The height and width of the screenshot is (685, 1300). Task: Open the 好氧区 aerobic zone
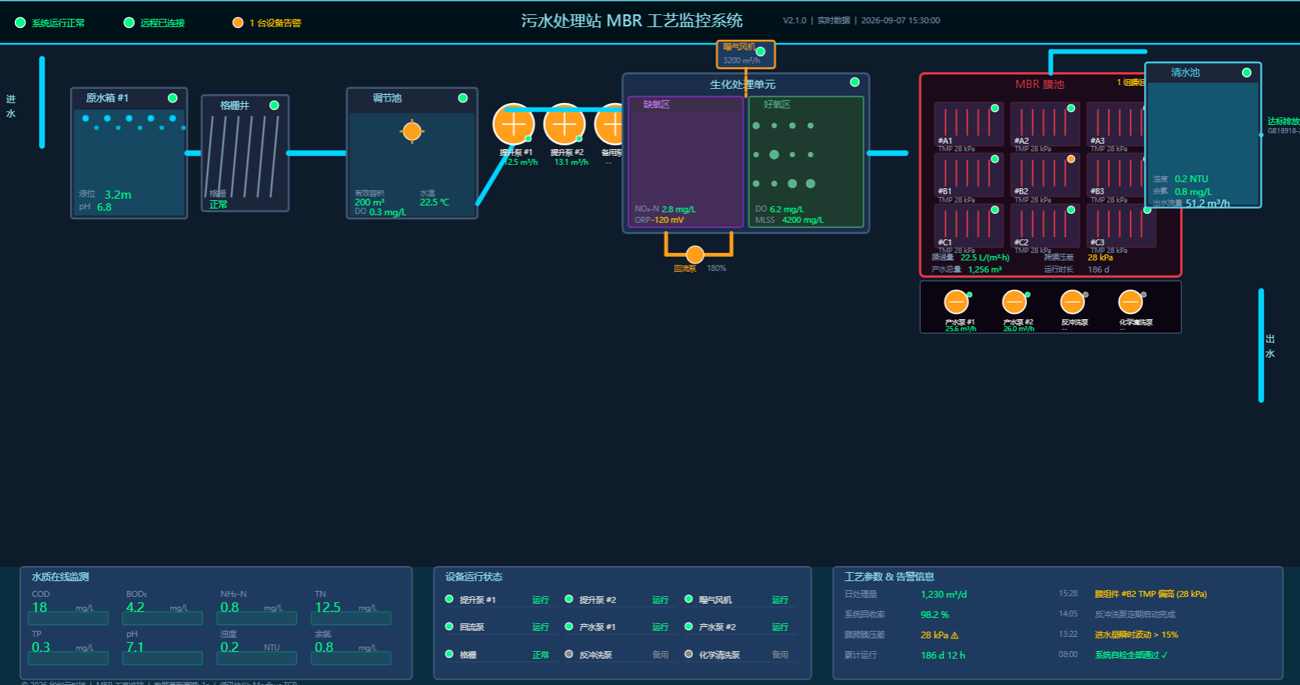click(806, 162)
